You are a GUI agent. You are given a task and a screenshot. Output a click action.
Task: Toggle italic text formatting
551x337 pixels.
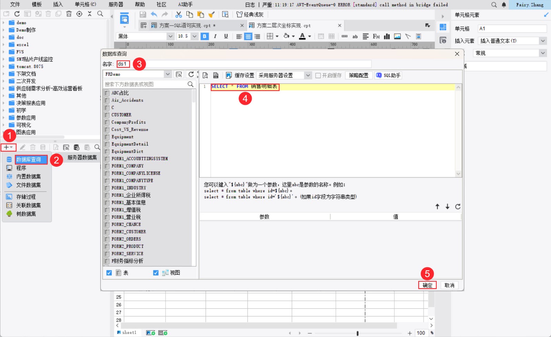215,36
